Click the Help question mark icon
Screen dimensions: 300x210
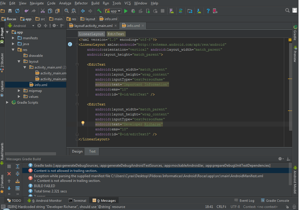[x=208, y=11]
